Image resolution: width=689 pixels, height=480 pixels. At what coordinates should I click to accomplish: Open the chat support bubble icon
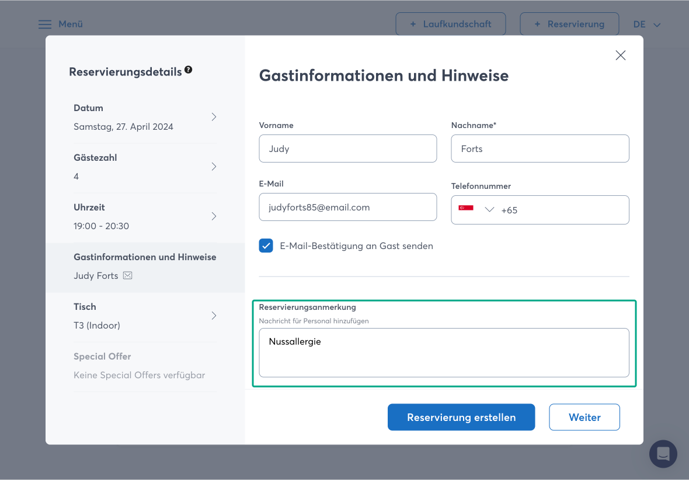(x=663, y=454)
